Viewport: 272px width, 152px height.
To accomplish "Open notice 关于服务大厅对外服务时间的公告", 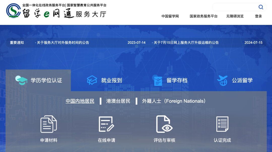I will coord(63,43).
